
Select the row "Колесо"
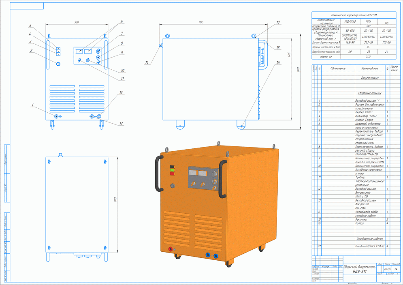click(x=356, y=223)
